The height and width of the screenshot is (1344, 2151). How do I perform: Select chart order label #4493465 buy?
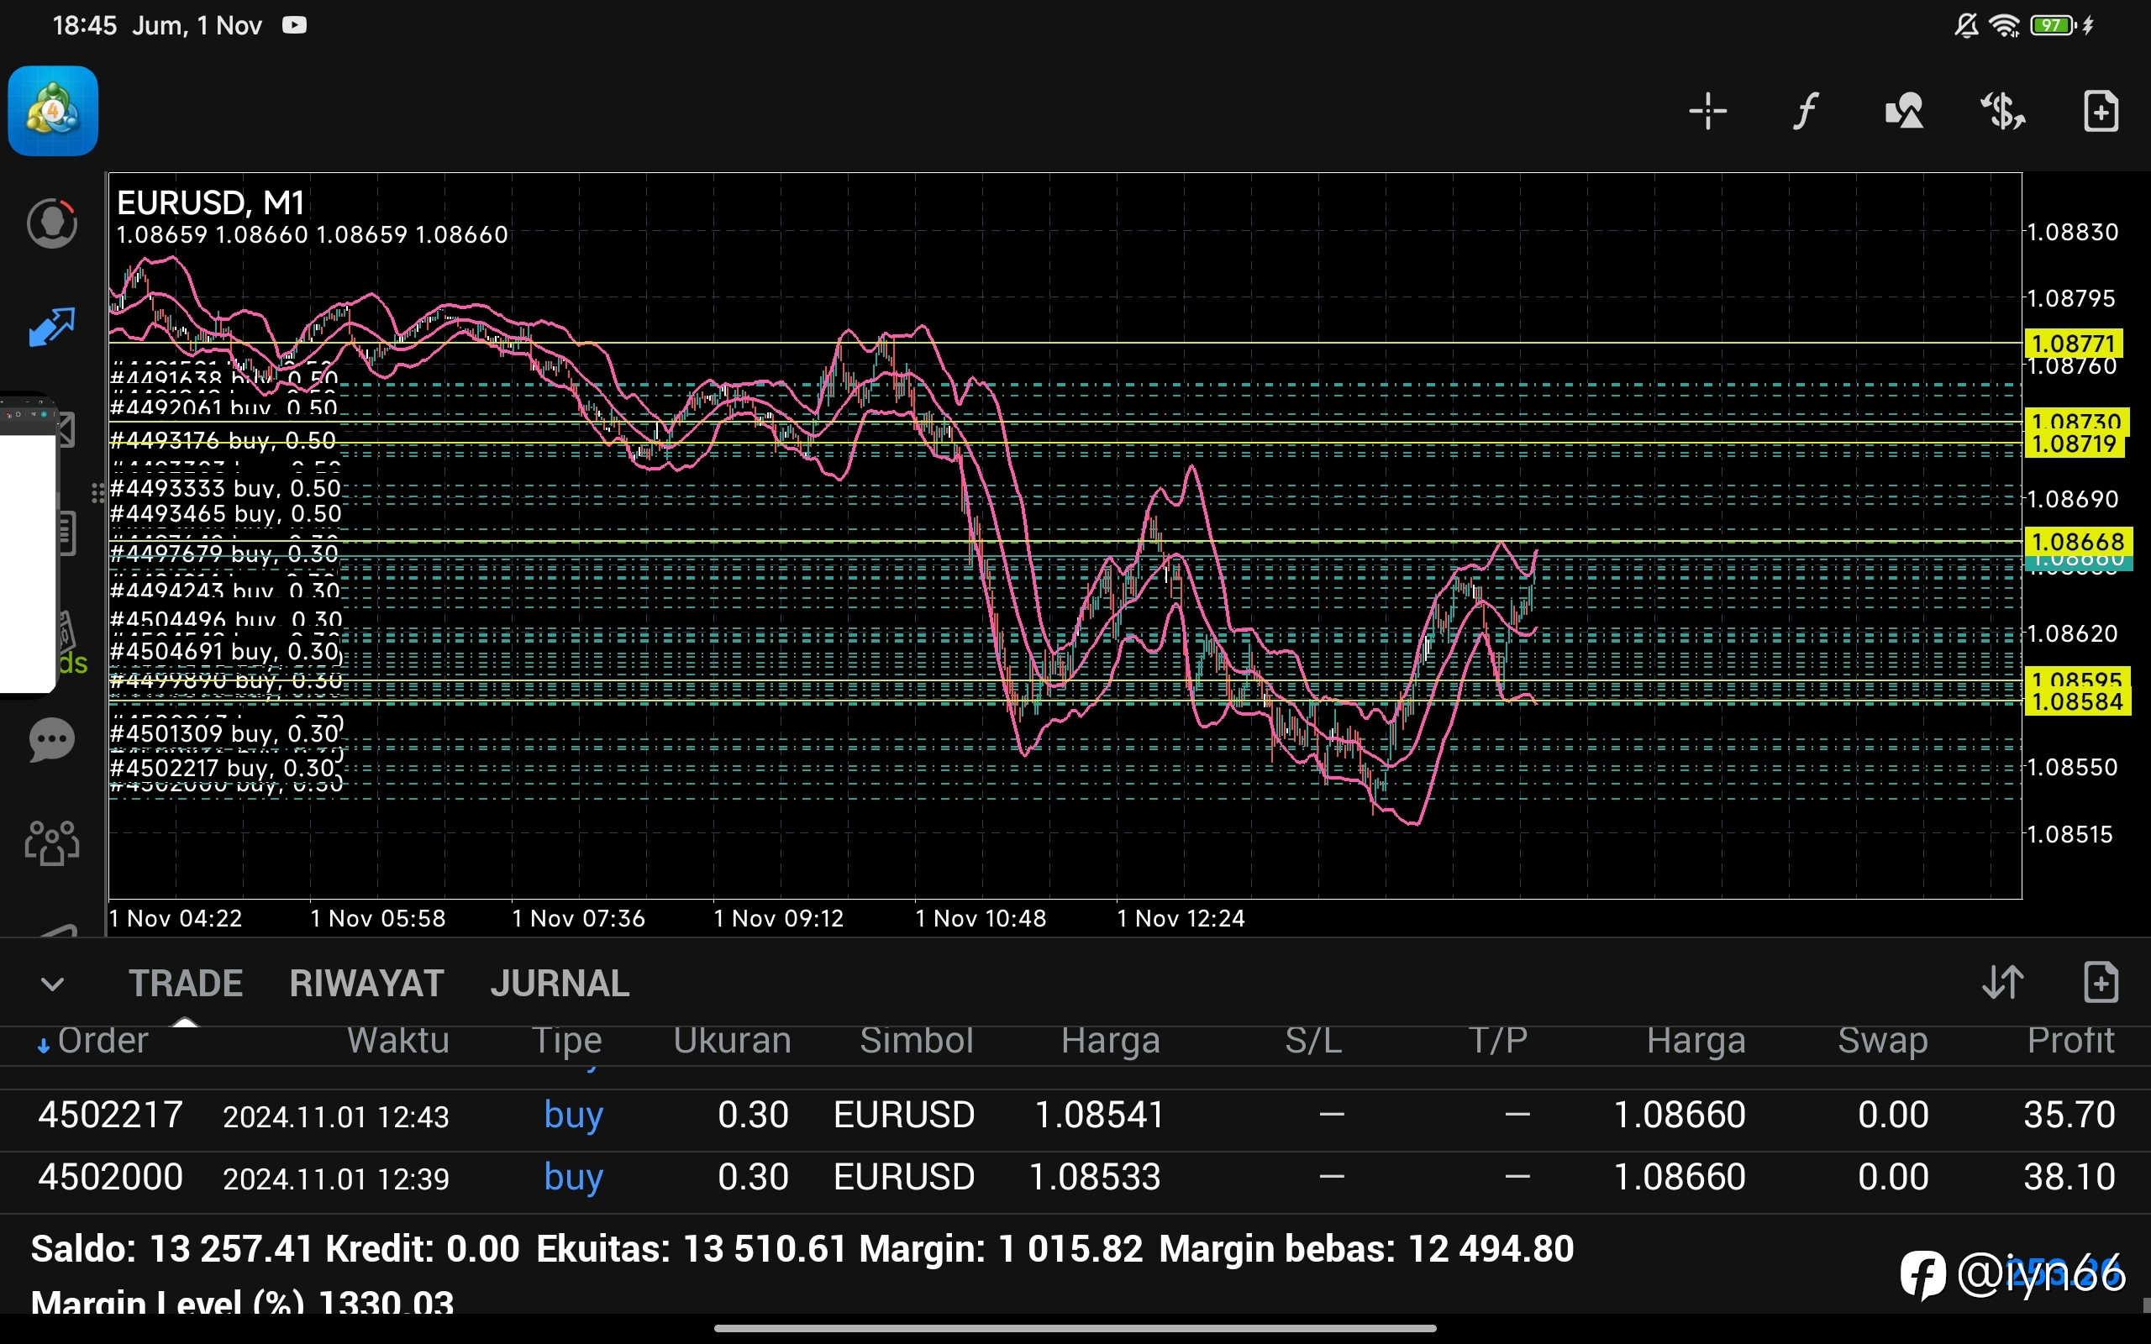[x=226, y=514]
